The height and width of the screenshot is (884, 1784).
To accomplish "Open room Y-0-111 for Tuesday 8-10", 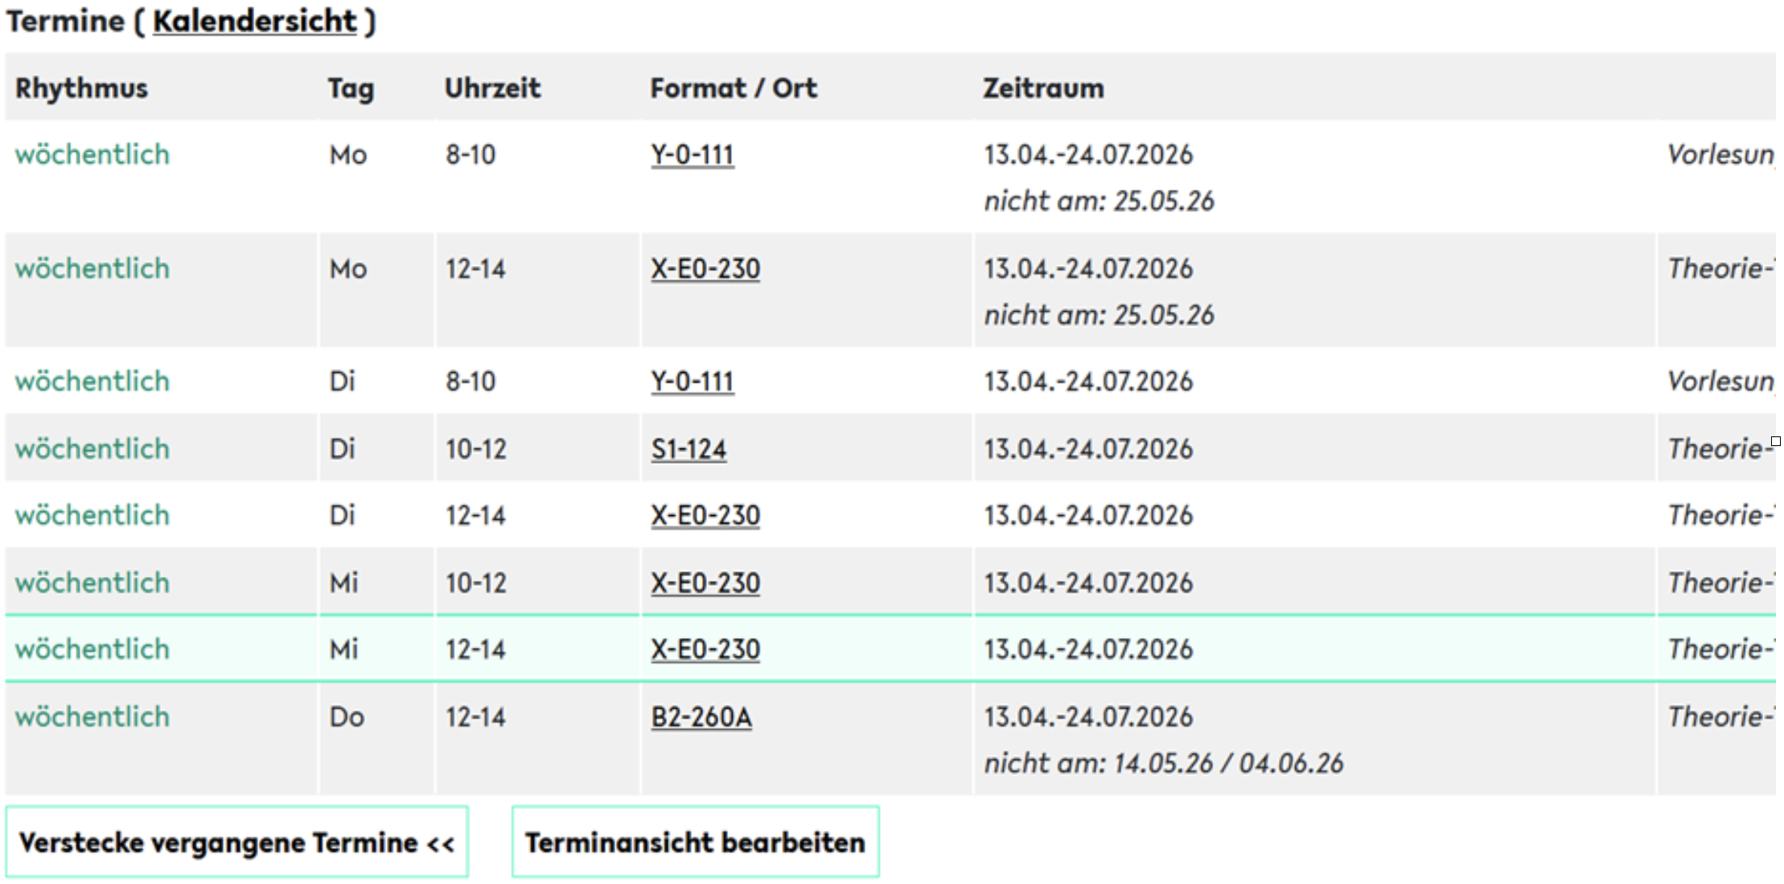I will [693, 381].
